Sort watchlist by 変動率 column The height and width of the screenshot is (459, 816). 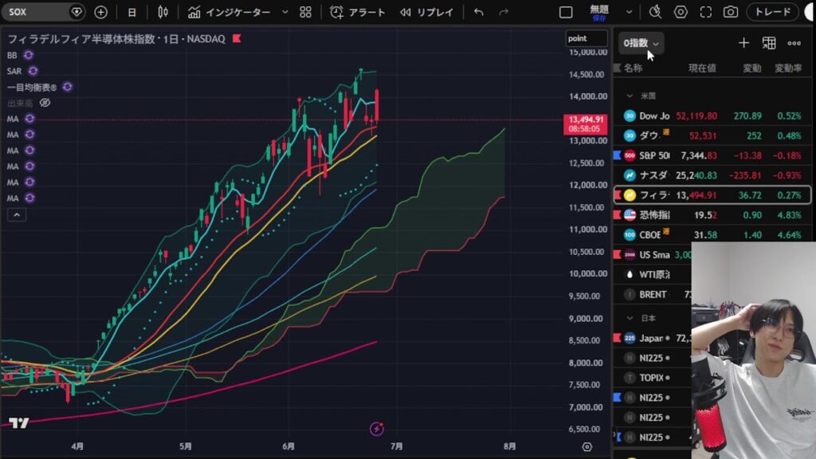[x=788, y=69]
